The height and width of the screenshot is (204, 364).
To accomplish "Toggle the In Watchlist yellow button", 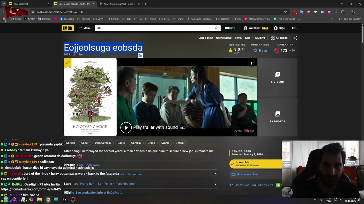I will point(256,164).
